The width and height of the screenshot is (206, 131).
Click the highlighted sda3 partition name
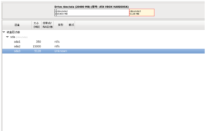[x=17, y=51]
